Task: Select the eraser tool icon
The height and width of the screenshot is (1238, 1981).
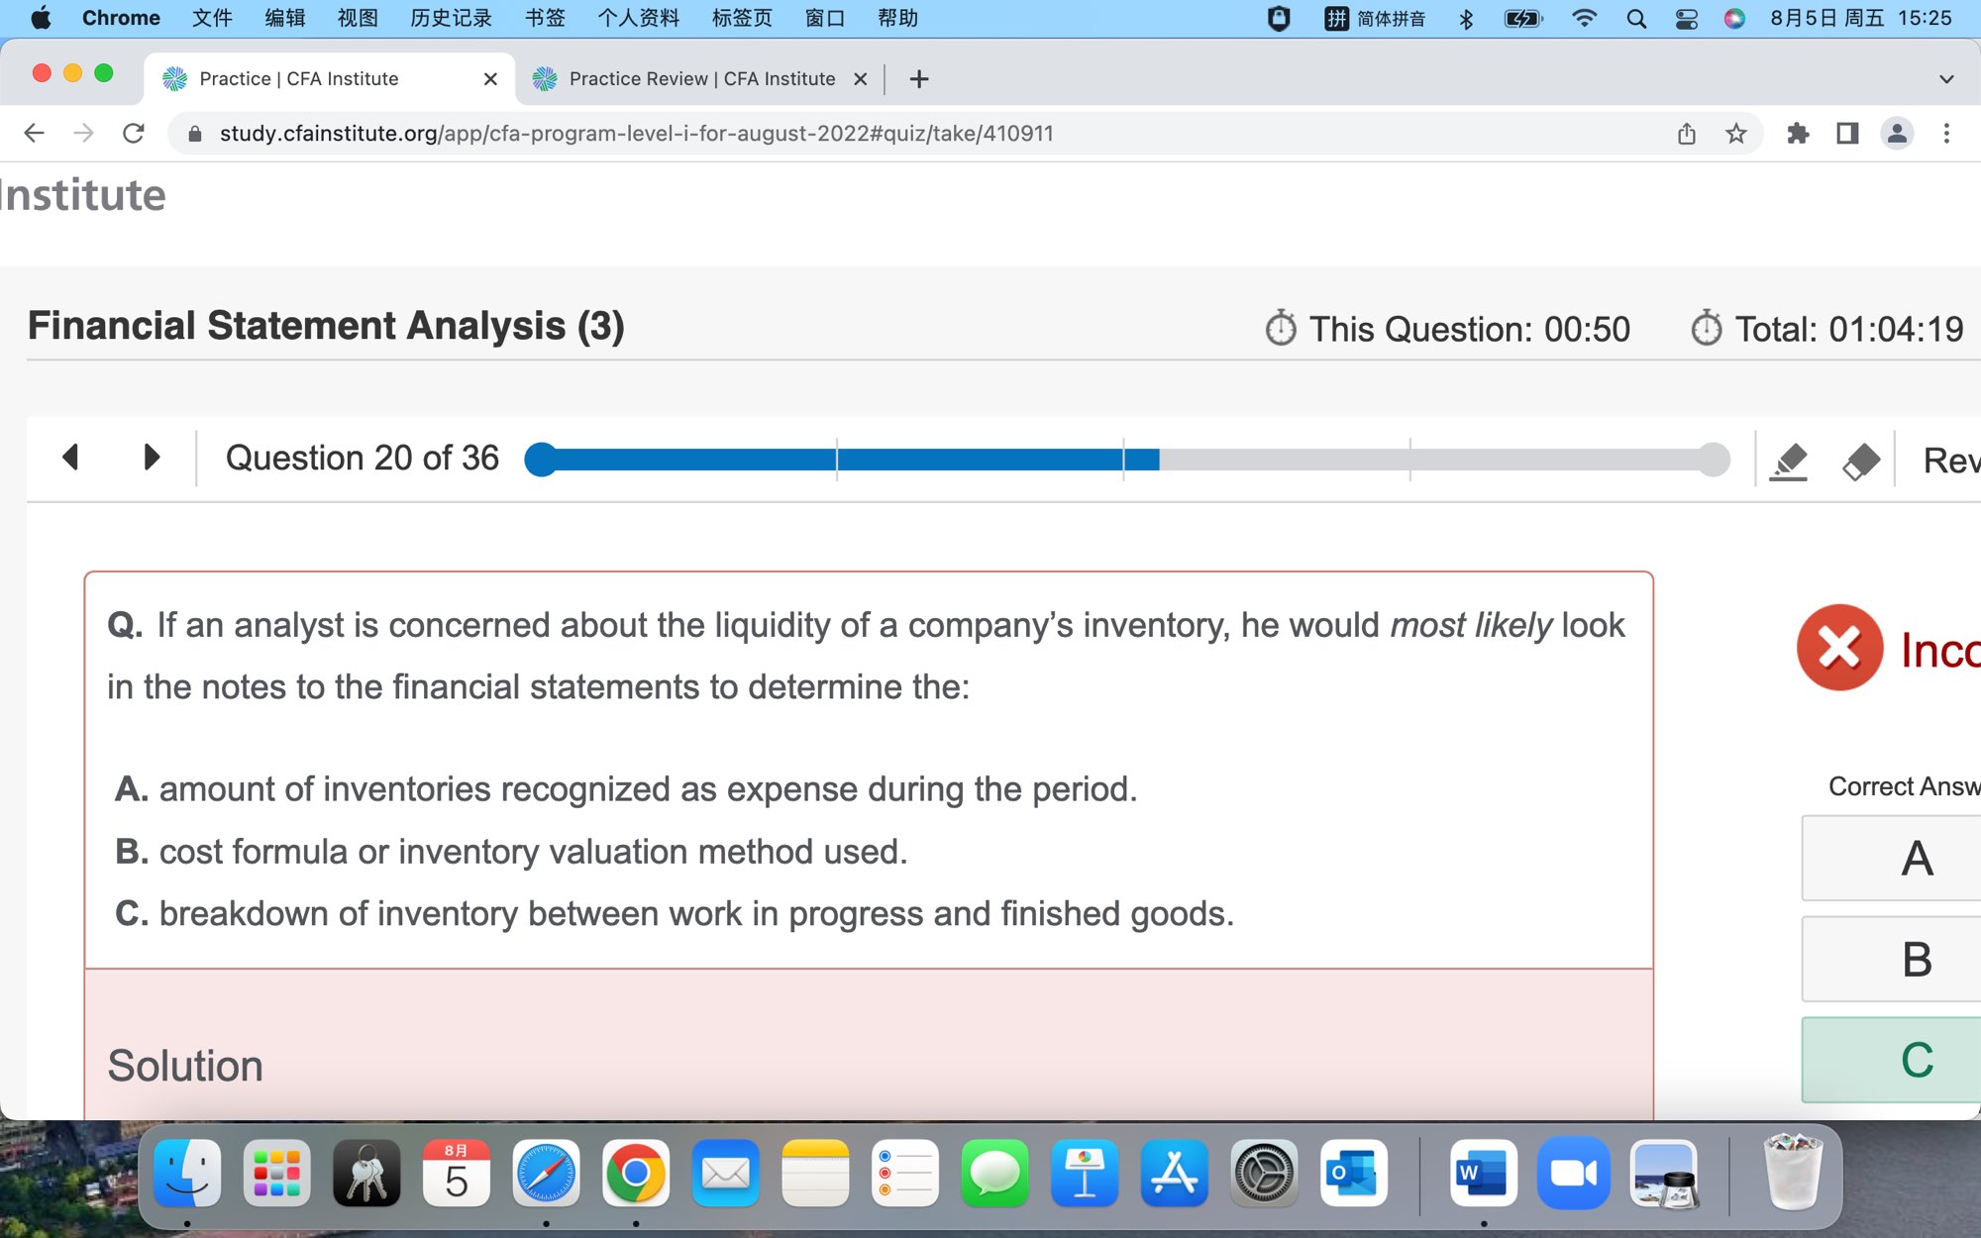Action: (x=1860, y=461)
